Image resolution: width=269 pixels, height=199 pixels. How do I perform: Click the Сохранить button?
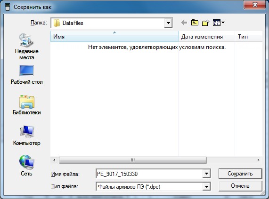[x=240, y=174]
